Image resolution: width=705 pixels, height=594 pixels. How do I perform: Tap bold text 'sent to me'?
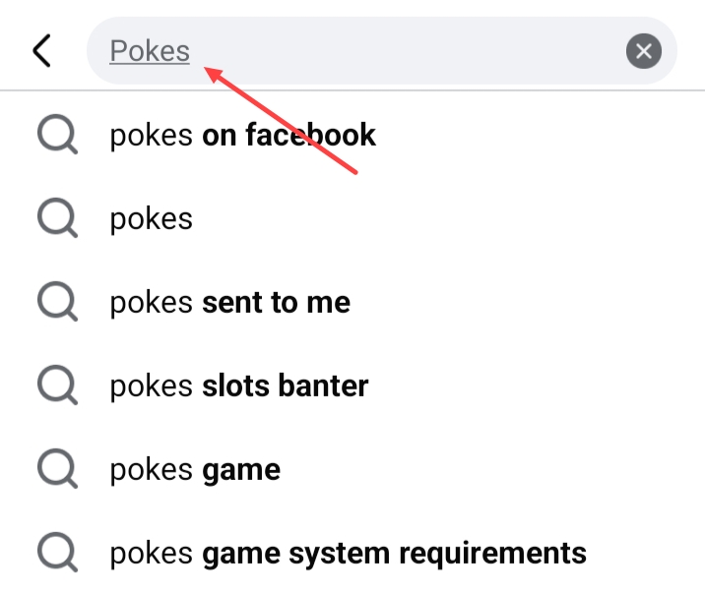tap(276, 302)
